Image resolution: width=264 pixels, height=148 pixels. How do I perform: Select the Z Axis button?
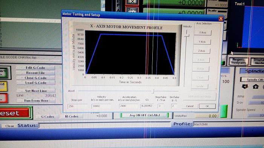(201, 51)
